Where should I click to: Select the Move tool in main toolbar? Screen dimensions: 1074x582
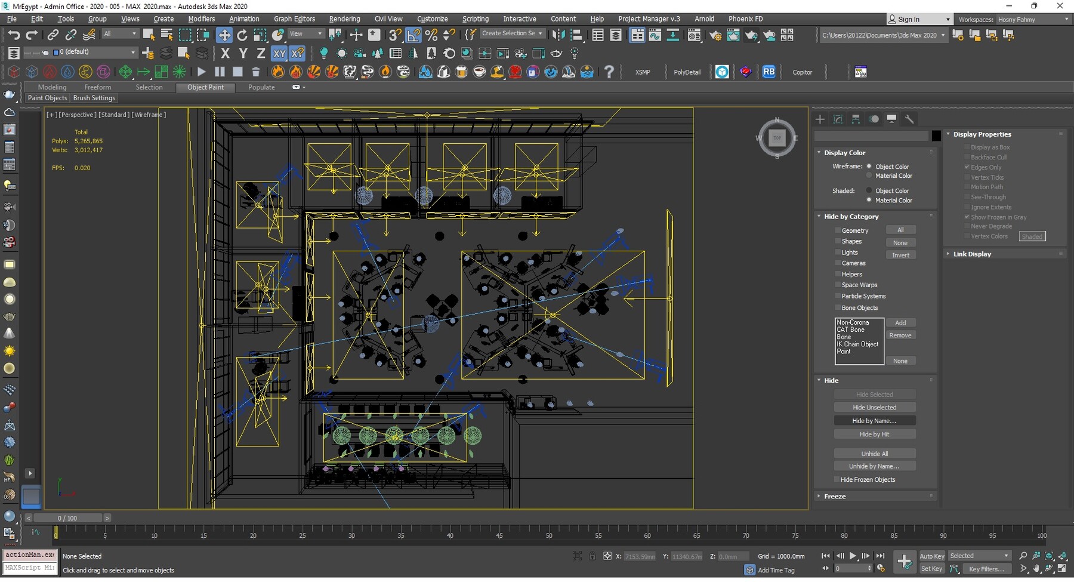coord(224,35)
